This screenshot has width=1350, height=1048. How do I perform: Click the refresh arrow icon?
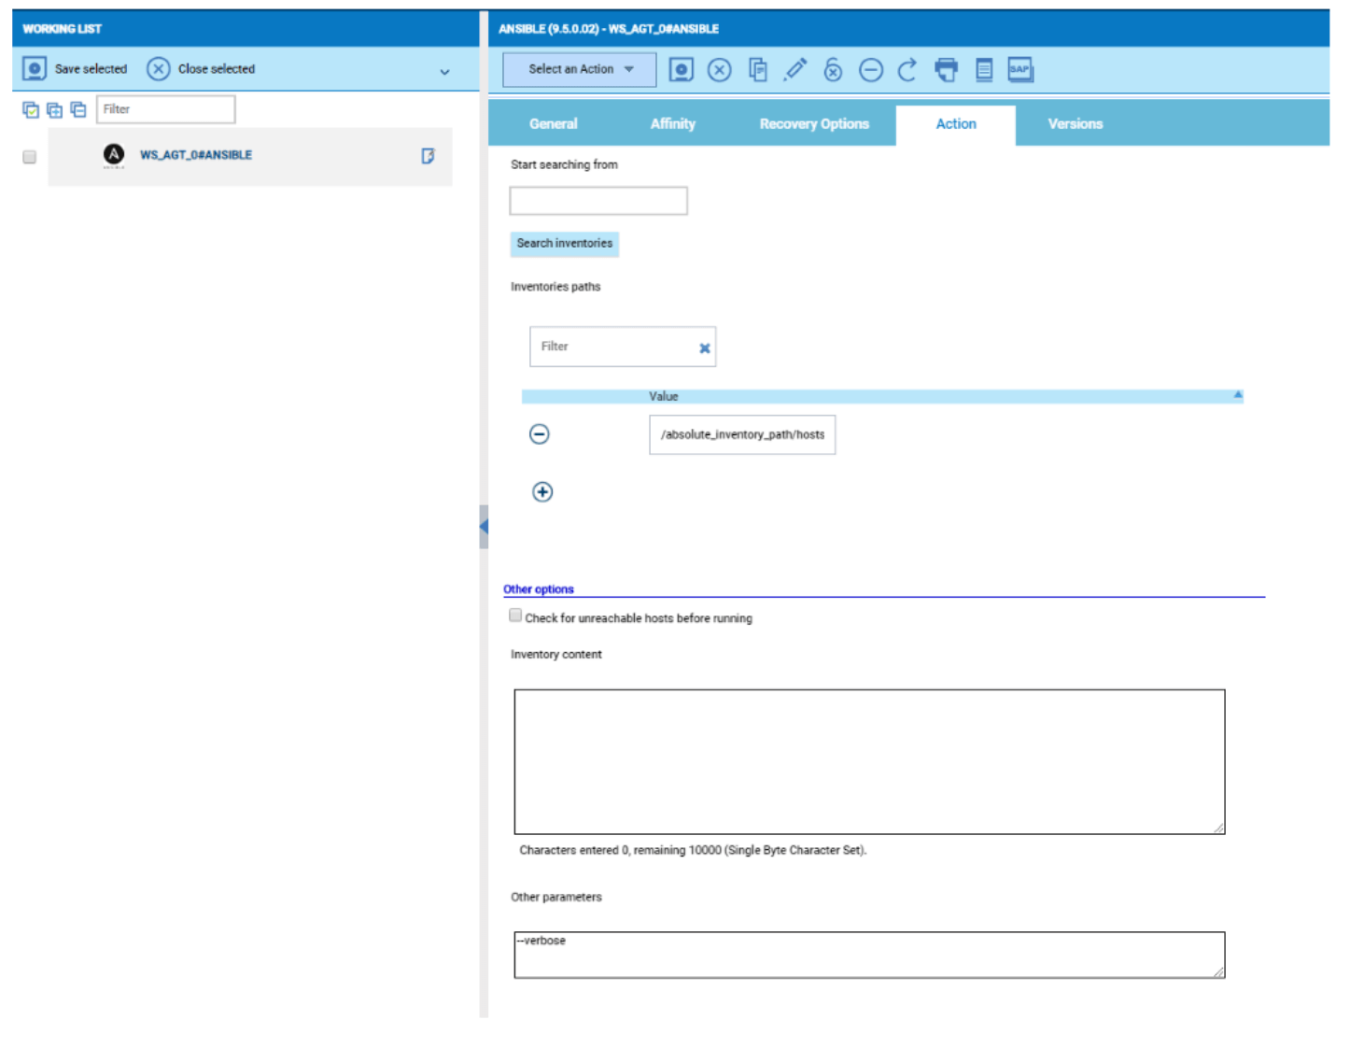pos(907,70)
